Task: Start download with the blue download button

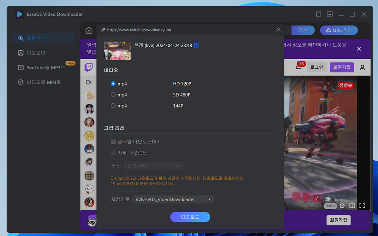Action: click(190, 217)
